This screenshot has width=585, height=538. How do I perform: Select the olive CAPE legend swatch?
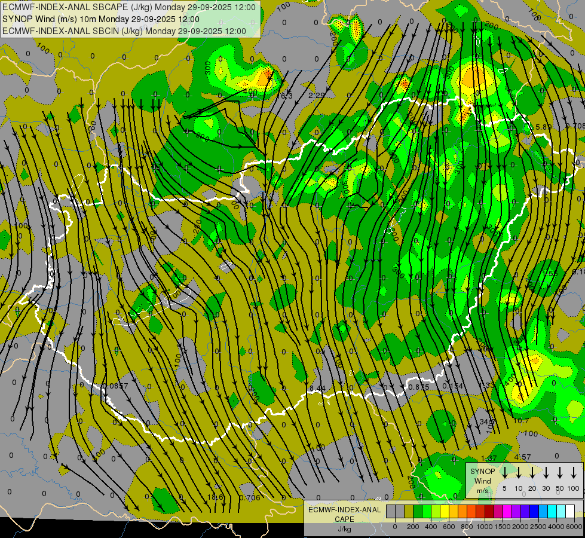[x=409, y=511]
